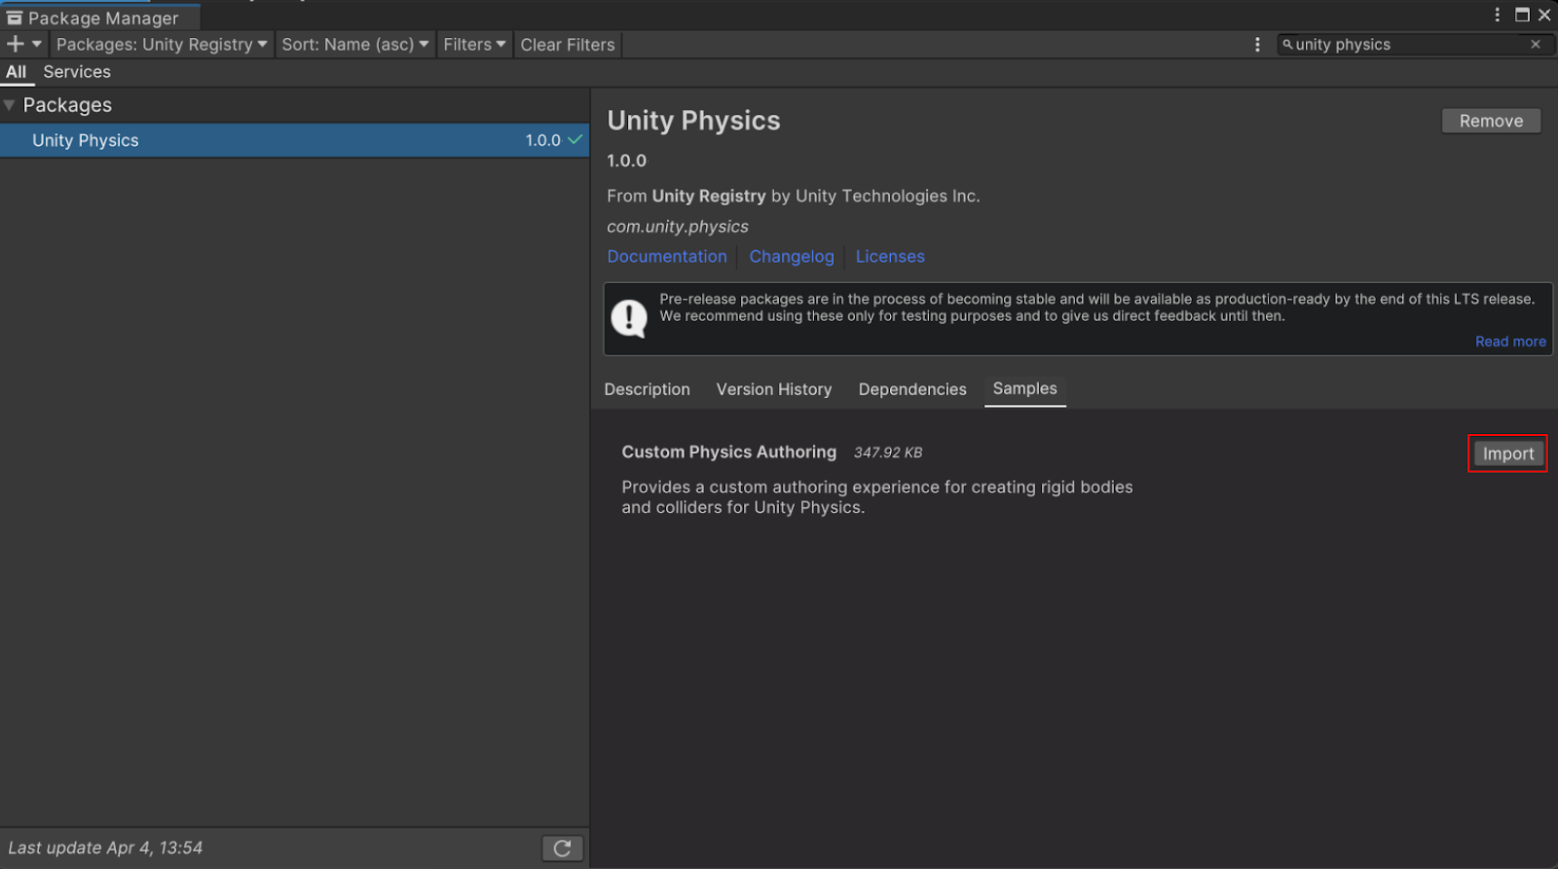Close the Package Manager window
This screenshot has height=869, width=1558.
(x=1544, y=15)
